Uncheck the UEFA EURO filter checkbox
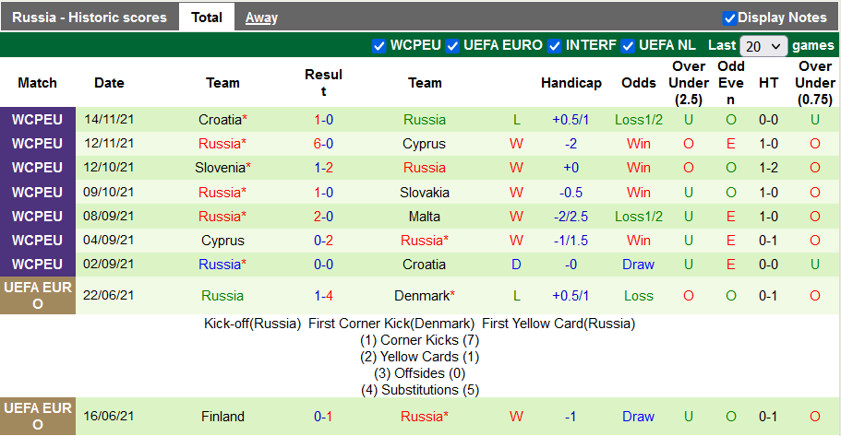Image resolution: width=841 pixels, height=436 pixels. pos(452,45)
